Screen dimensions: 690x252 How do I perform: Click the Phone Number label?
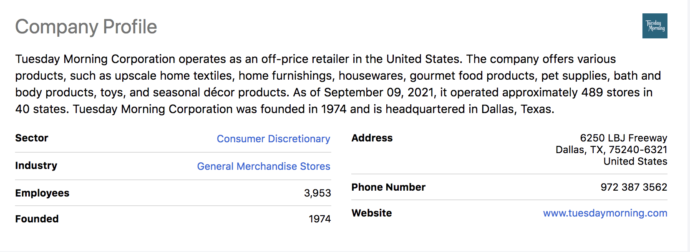(388, 187)
